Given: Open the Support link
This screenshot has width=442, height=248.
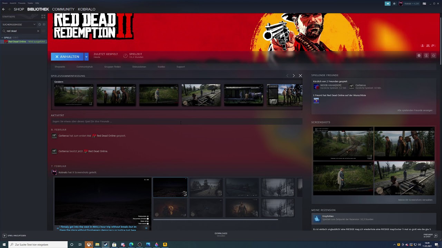Looking at the screenshot, I should coord(181,67).
